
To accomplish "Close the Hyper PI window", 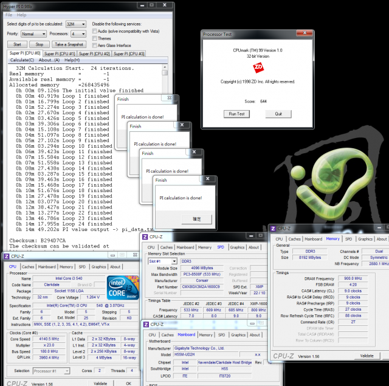I will point(165,5).
